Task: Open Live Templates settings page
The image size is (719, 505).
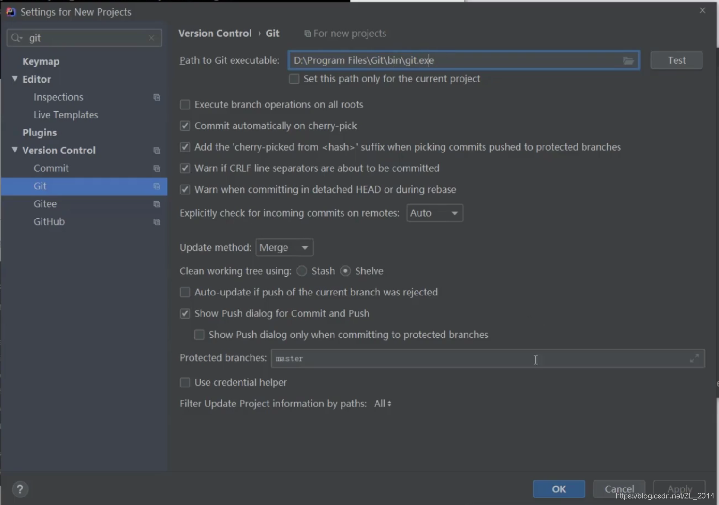Action: point(66,115)
